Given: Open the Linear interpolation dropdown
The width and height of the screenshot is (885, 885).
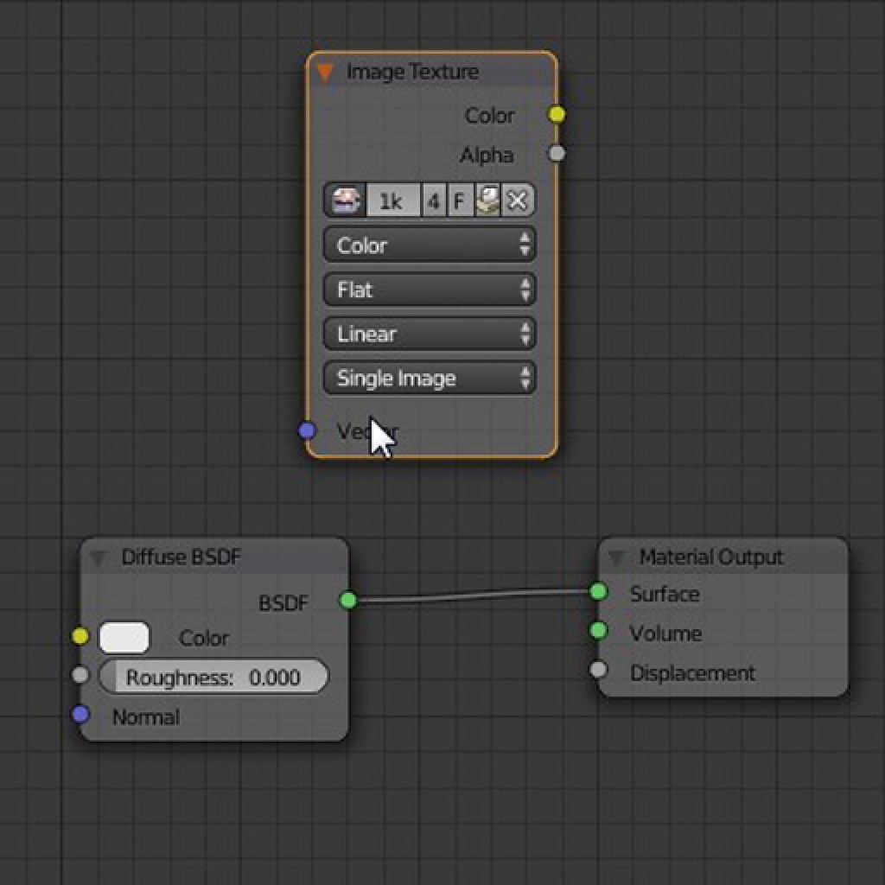Looking at the screenshot, I should [x=430, y=334].
